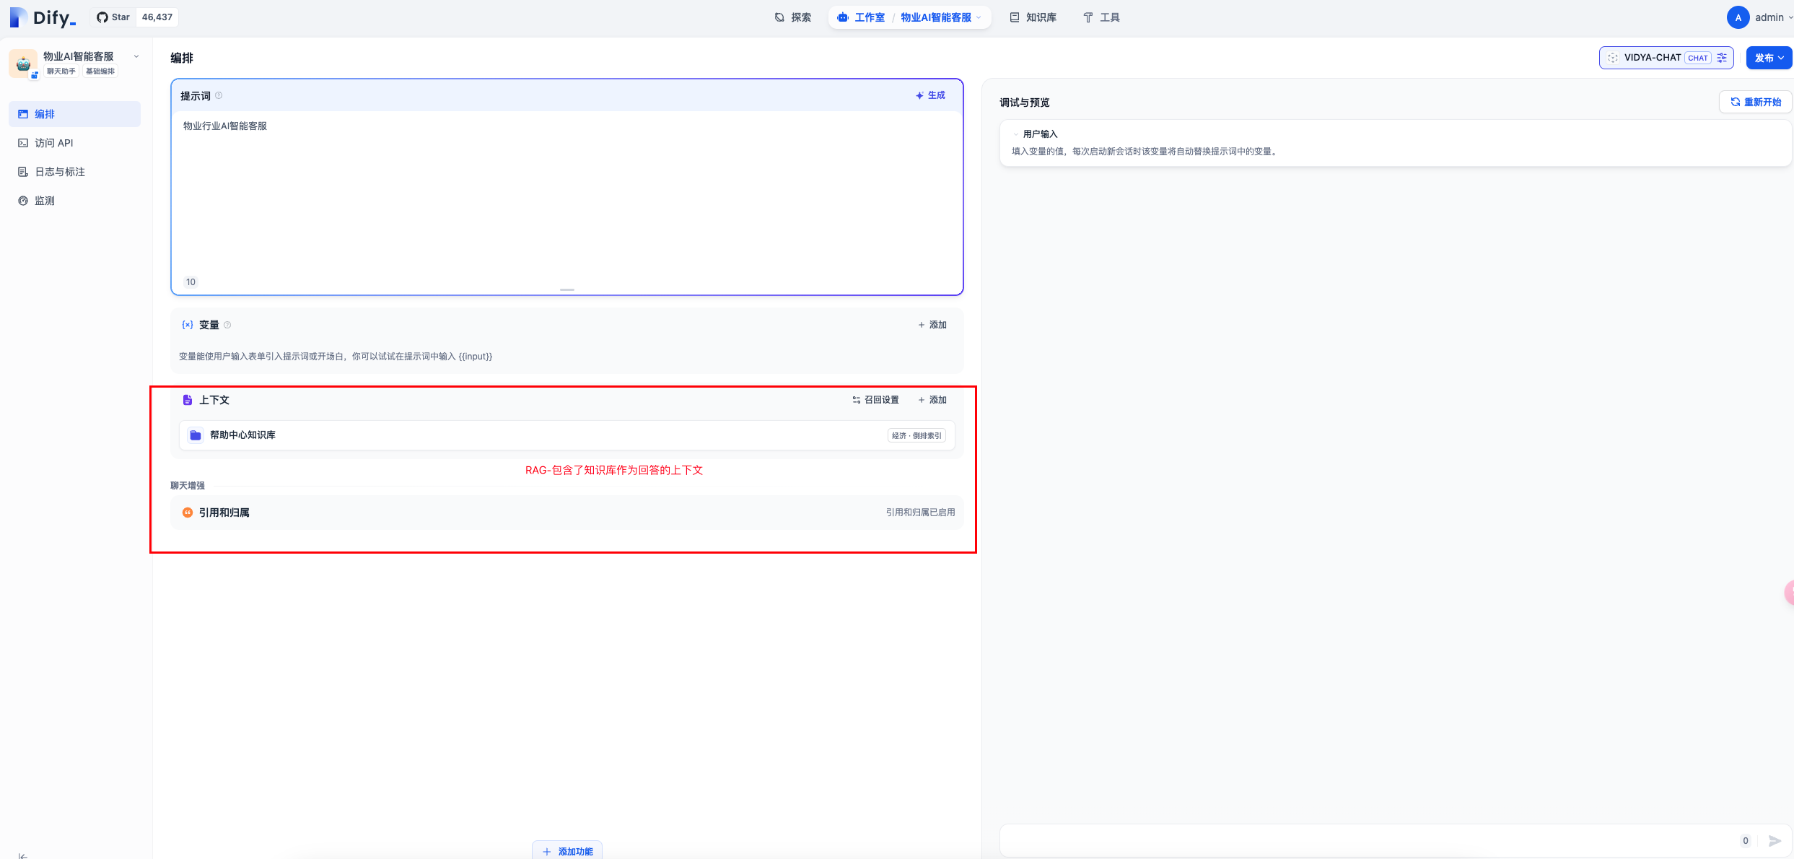Open 访问 API in the sidebar
This screenshot has height=859, width=1794.
[x=74, y=143]
